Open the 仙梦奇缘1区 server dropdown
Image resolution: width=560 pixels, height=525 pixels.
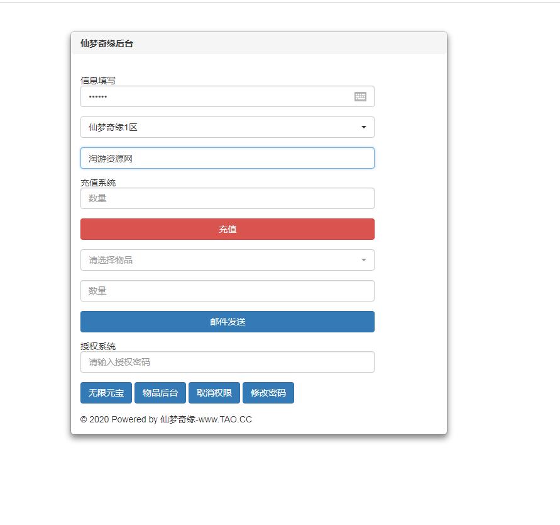click(x=227, y=127)
